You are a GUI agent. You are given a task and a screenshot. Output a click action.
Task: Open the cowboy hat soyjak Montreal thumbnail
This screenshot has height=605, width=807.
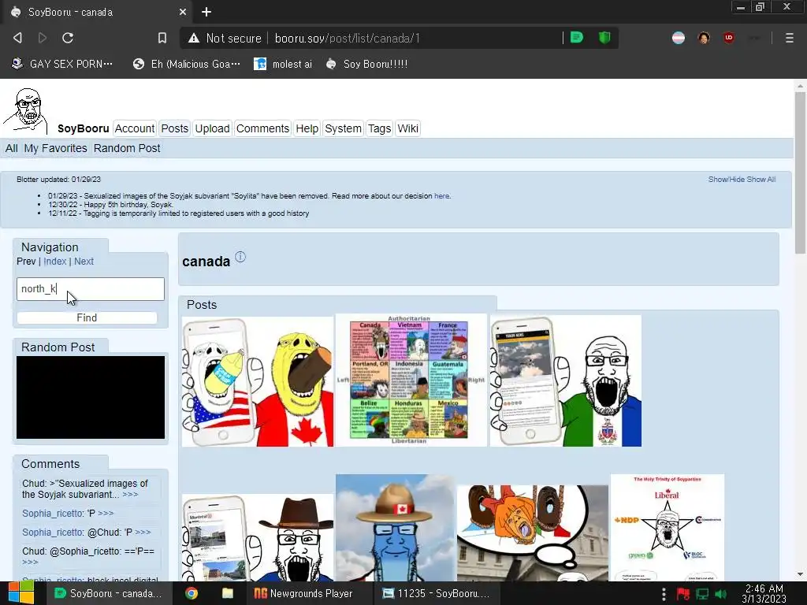pos(258,537)
